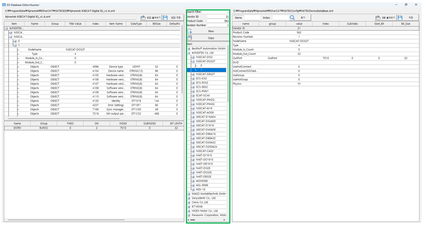
Task: Click the Index search input field
Action: click(x=281, y=17)
